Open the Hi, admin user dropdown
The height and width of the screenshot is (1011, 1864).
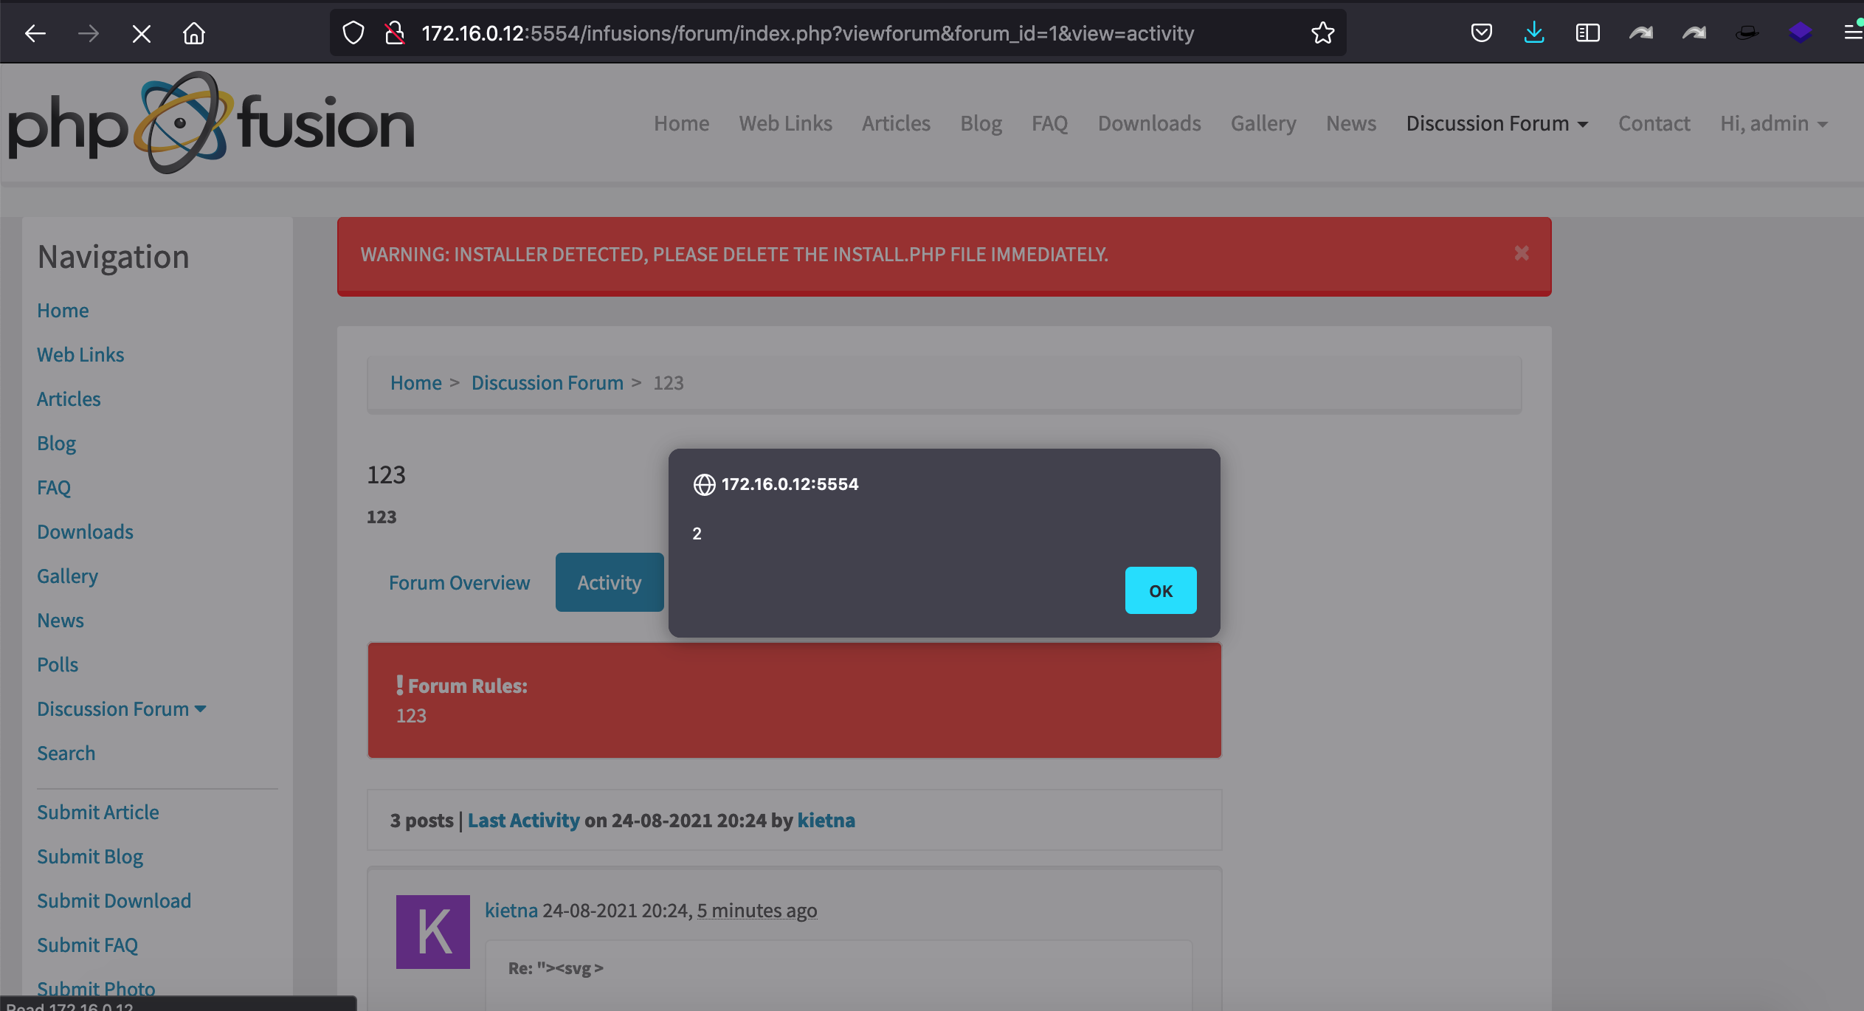(1774, 123)
